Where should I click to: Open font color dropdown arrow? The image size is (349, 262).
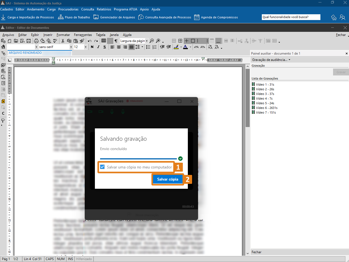coord(190,47)
